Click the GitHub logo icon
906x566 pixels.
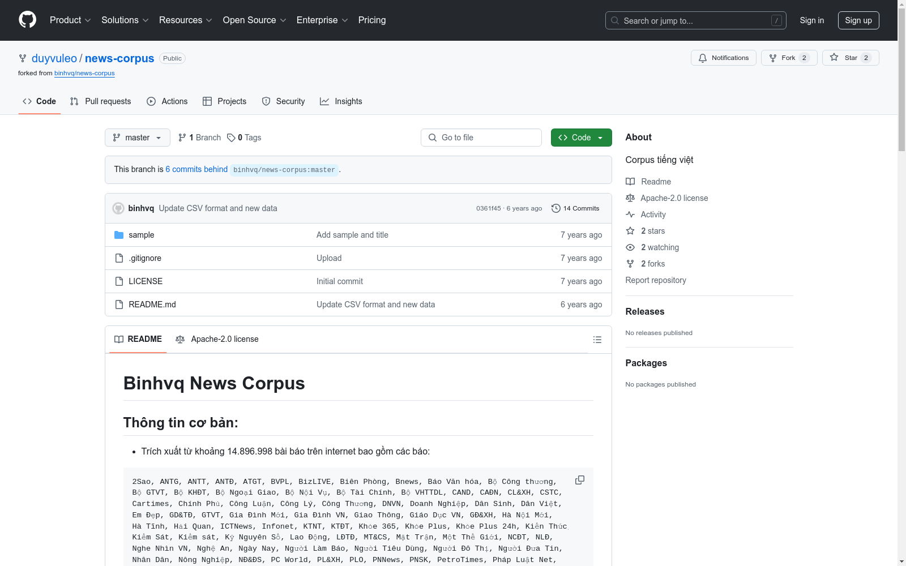[x=27, y=20]
